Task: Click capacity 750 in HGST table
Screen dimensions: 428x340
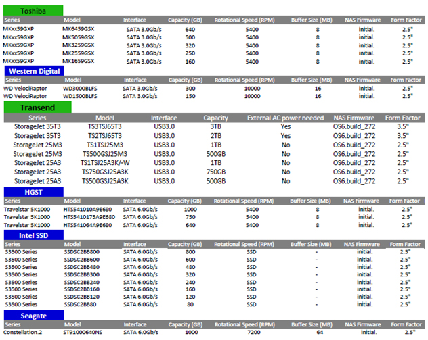Action: pyautogui.click(x=190, y=217)
